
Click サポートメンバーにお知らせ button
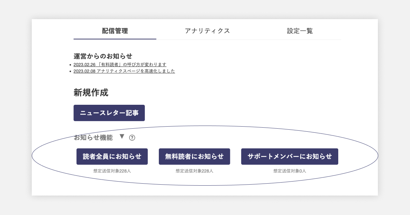[x=290, y=157]
